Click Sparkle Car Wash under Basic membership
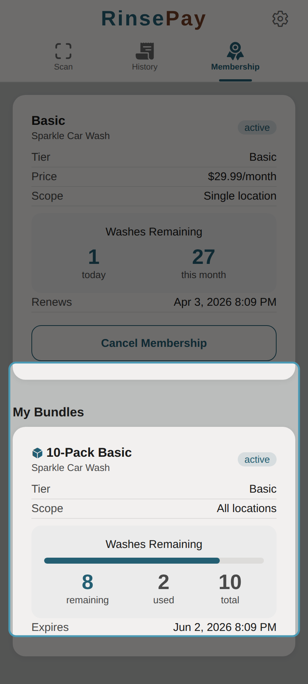 pyautogui.click(x=71, y=136)
